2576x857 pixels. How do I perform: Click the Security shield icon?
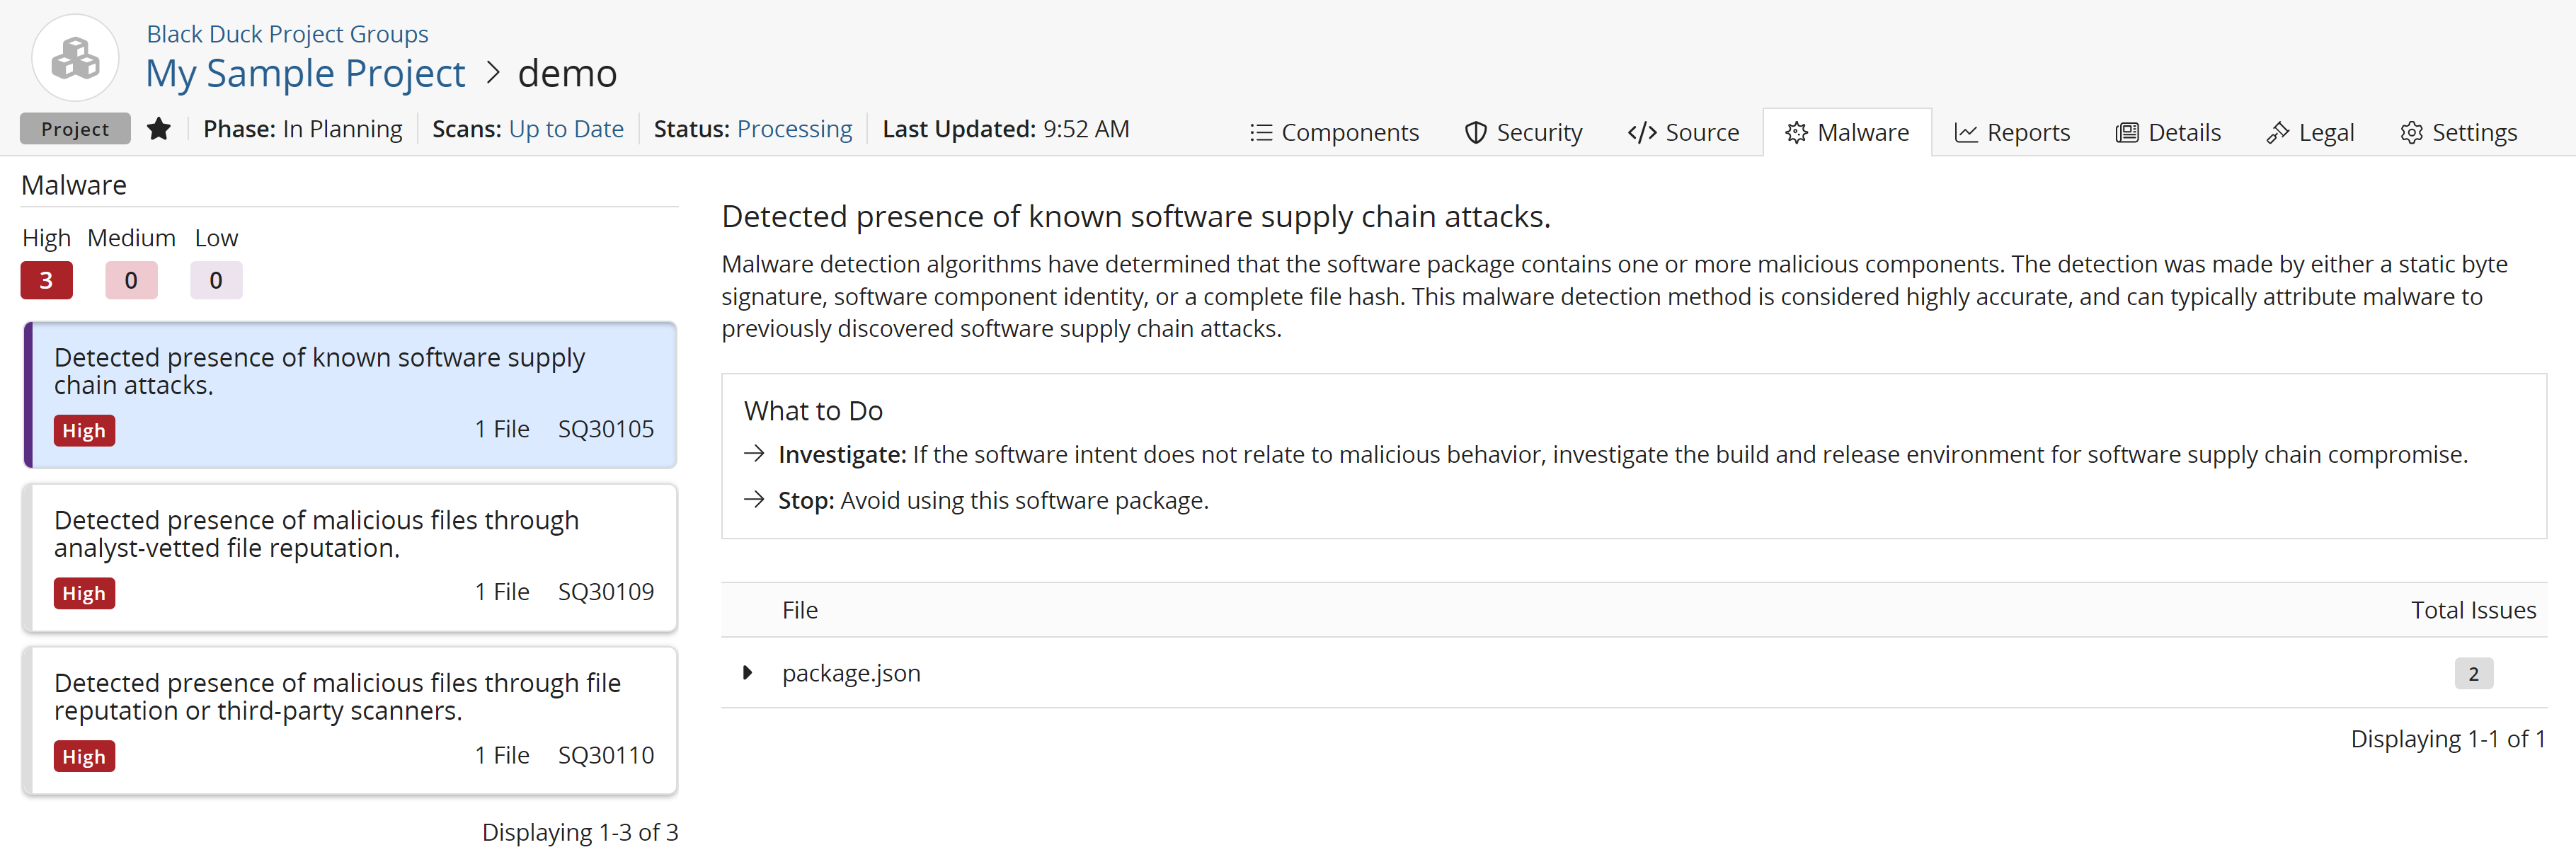[x=1475, y=132]
